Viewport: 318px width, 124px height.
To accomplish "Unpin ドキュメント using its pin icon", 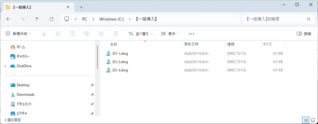I will pyautogui.click(x=92, y=104).
